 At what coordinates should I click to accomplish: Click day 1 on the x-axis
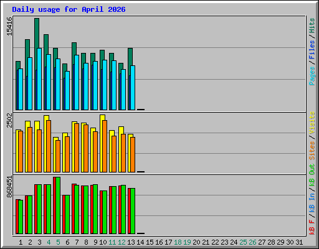point(21,242)
